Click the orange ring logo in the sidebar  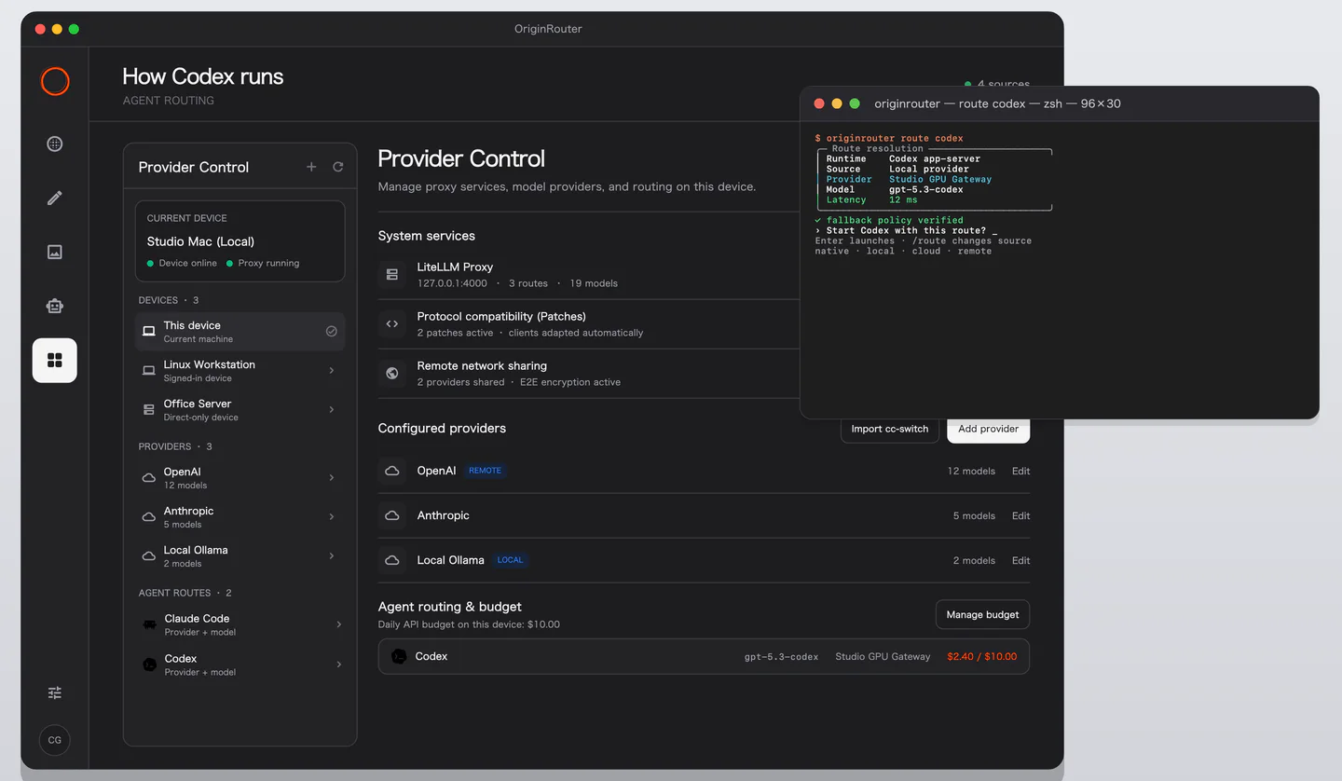click(x=55, y=81)
